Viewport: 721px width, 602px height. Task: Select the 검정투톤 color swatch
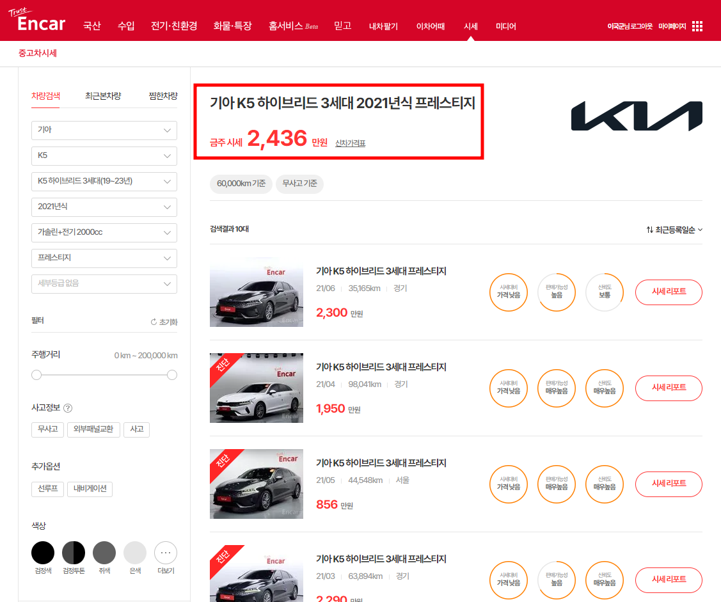click(74, 553)
